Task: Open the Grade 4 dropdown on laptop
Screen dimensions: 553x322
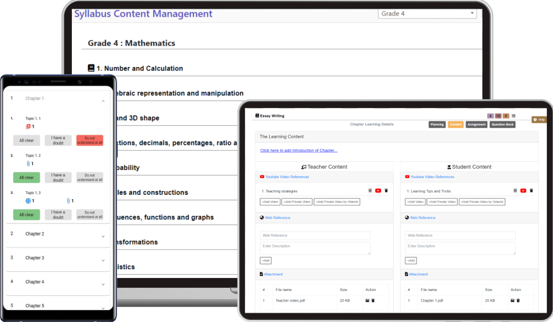Action: [427, 14]
